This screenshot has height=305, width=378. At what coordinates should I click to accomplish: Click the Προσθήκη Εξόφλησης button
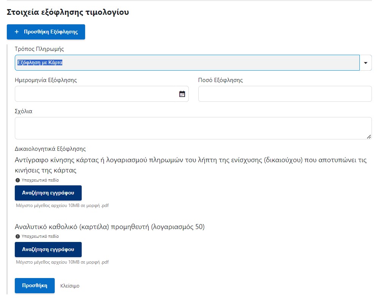pos(46,32)
